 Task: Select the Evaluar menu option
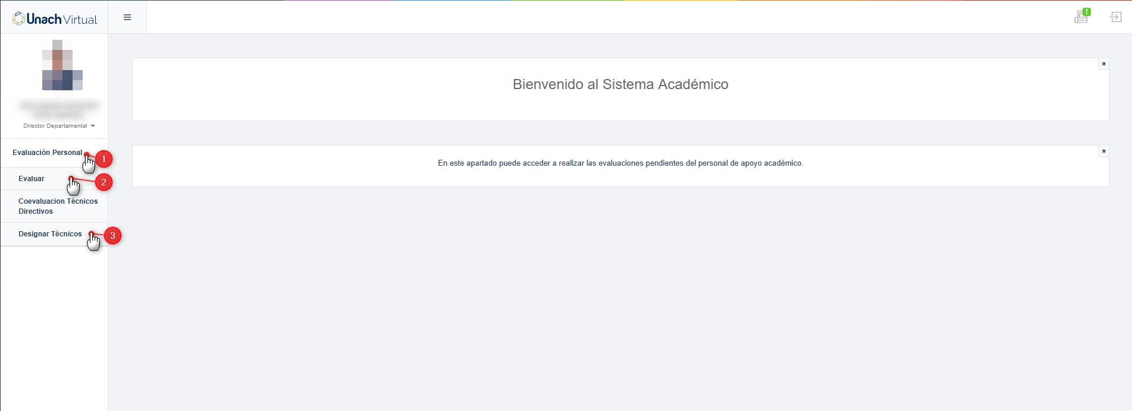pyautogui.click(x=32, y=179)
